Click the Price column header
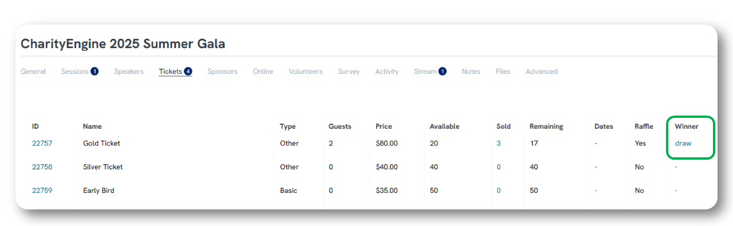Screen dimensions: 733x226 click(x=384, y=126)
